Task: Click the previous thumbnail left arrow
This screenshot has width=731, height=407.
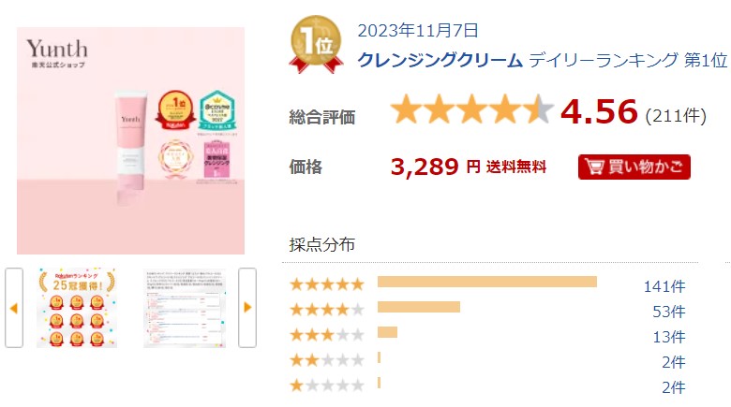Action: [x=14, y=307]
